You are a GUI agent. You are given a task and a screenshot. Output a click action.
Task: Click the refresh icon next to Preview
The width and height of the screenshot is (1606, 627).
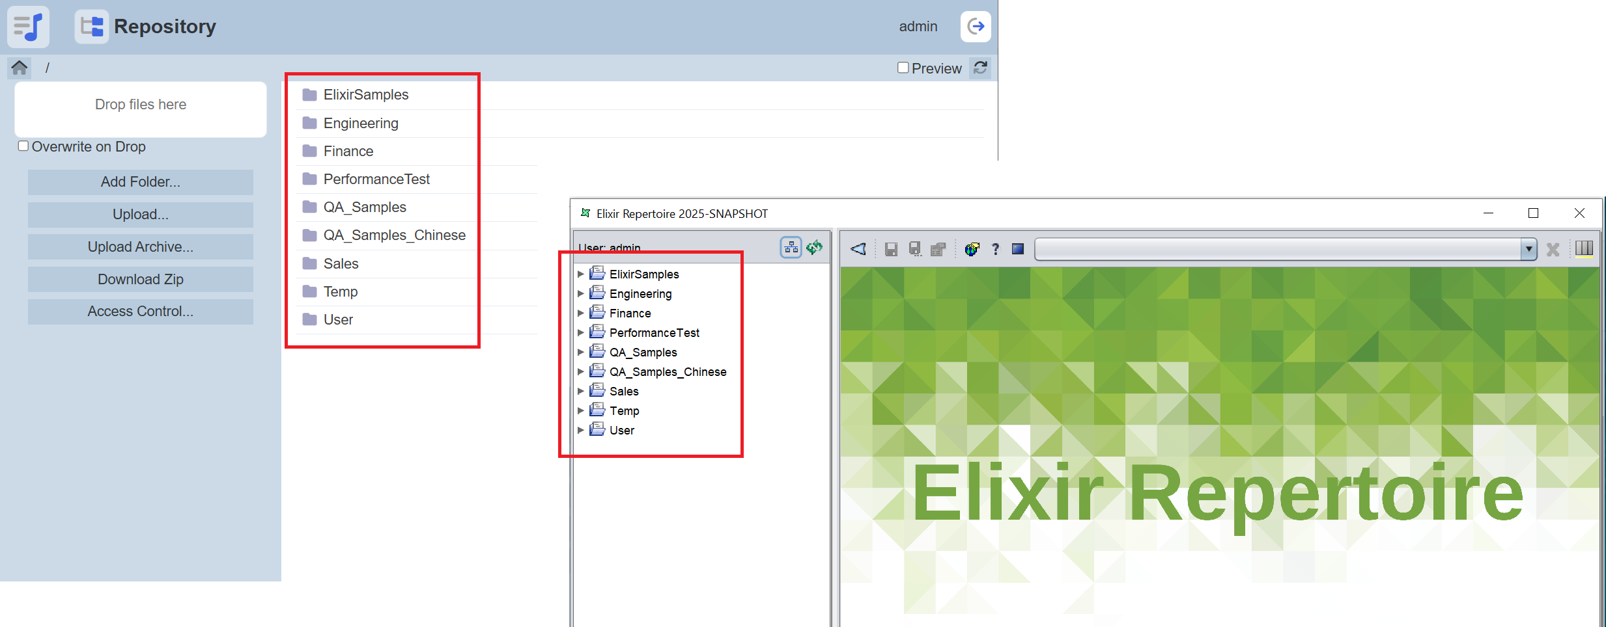click(980, 68)
